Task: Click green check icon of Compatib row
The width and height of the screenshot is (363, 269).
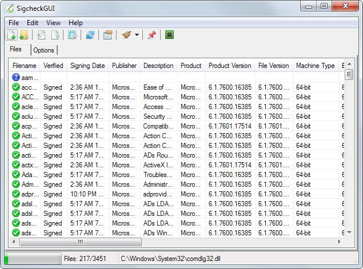Action: point(16,126)
